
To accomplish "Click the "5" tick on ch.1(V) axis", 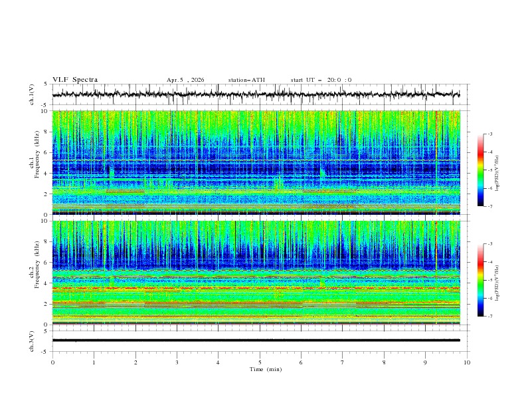I will pyautogui.click(x=47, y=84).
